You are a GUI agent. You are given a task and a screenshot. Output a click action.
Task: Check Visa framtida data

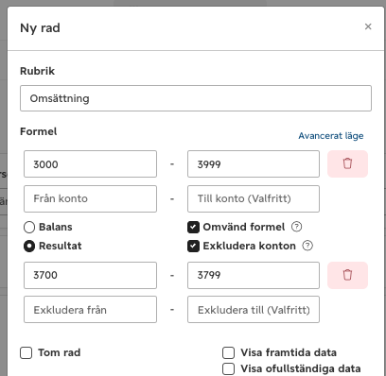pos(228,352)
